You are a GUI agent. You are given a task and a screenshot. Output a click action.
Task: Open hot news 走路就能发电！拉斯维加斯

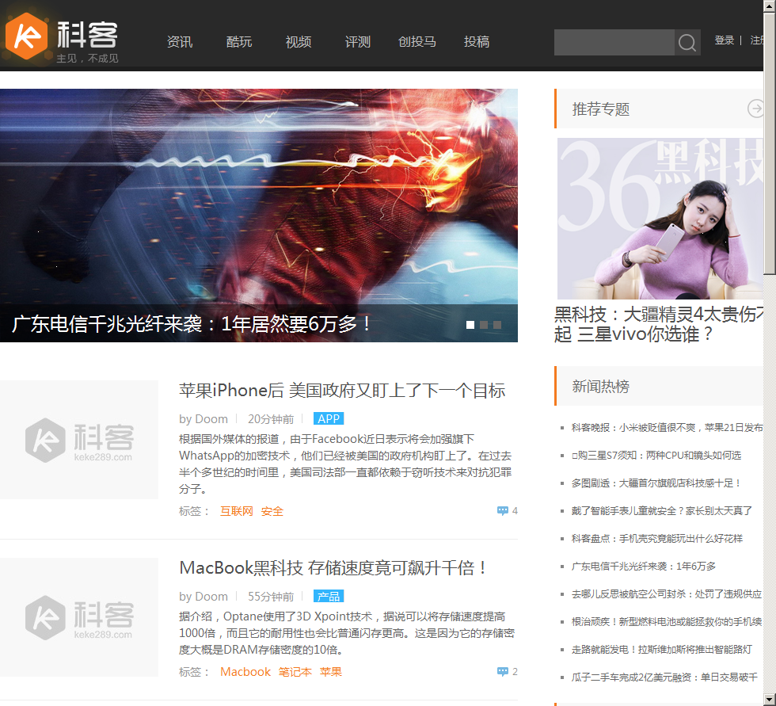[662, 649]
